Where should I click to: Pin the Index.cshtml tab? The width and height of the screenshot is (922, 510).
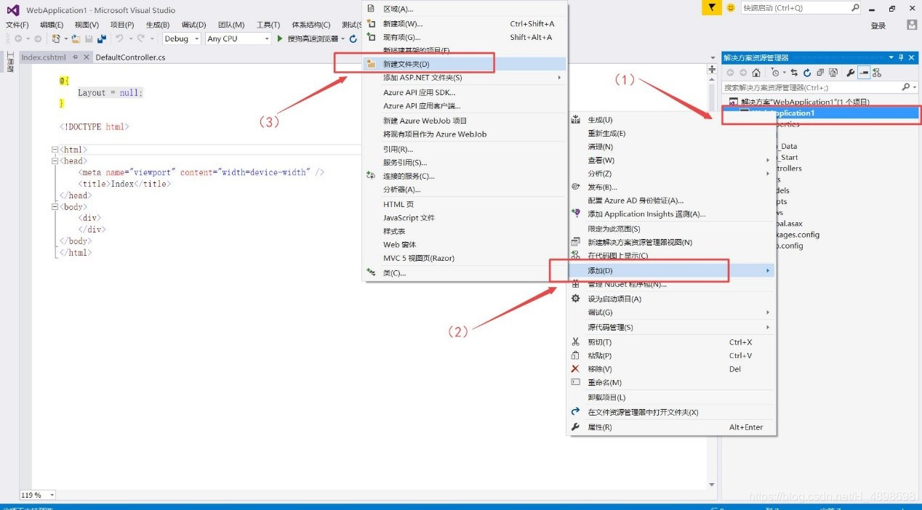tap(76, 57)
